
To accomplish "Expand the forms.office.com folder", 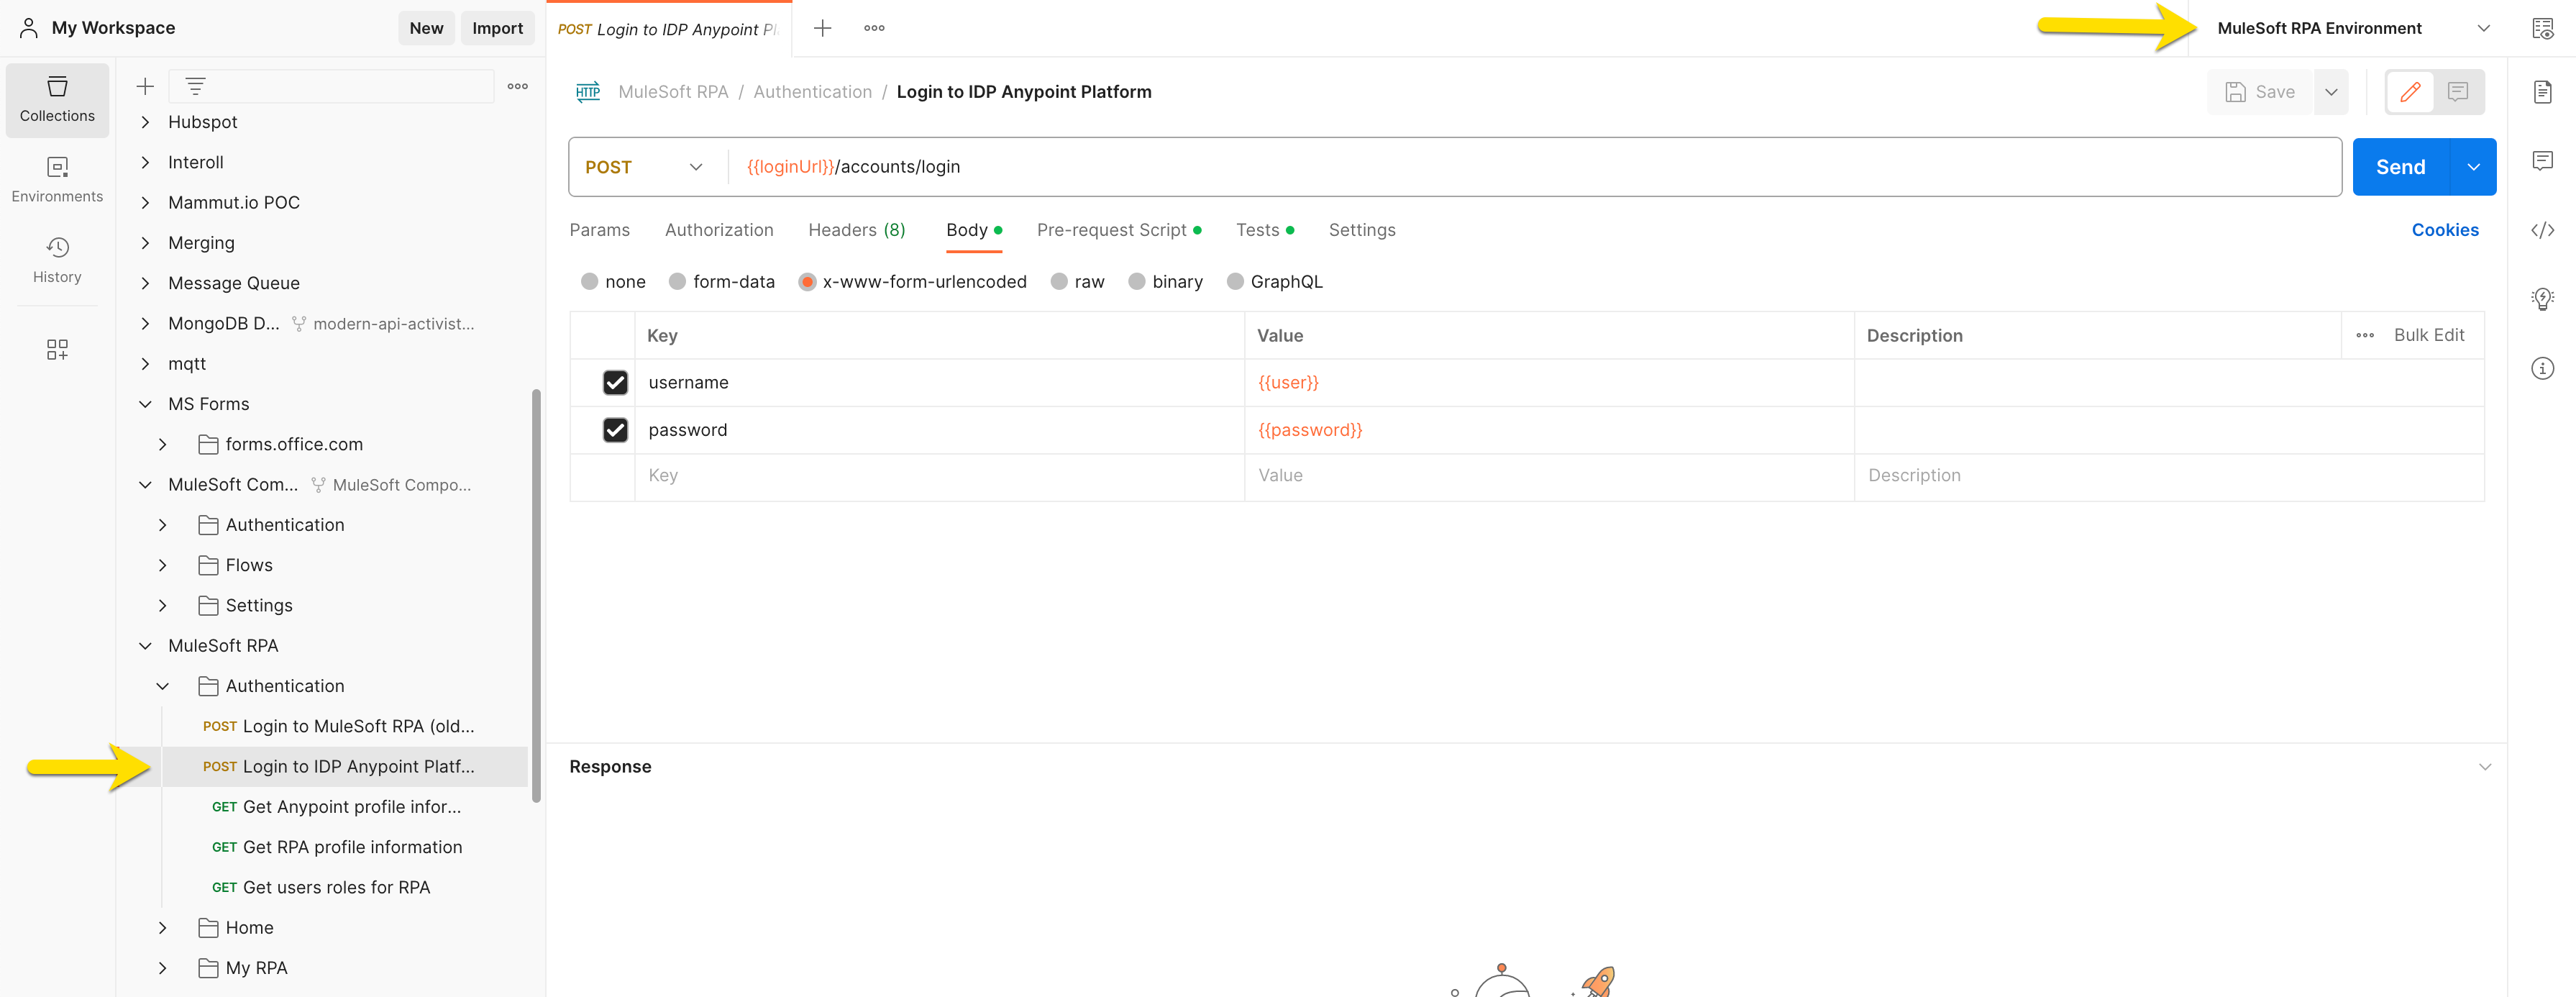I will point(162,444).
